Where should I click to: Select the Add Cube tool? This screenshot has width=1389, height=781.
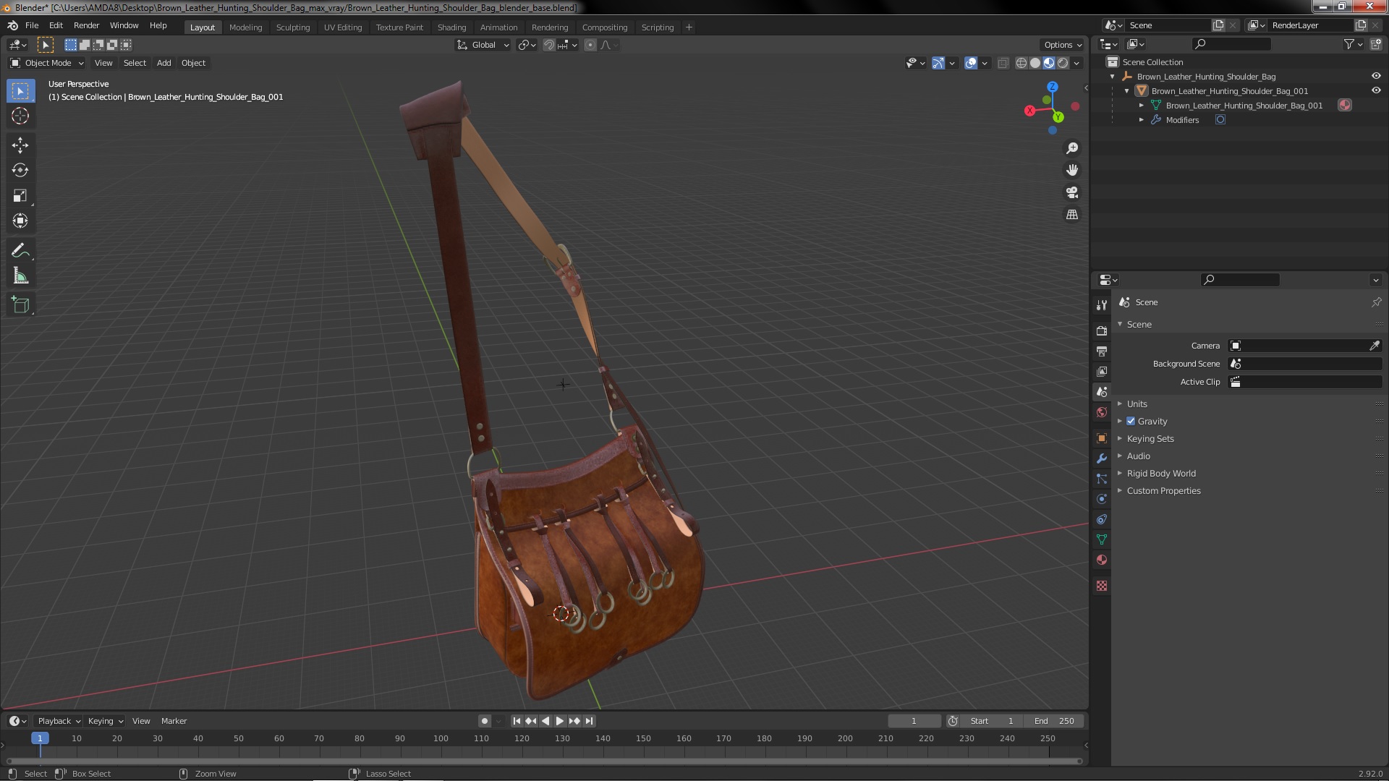[x=20, y=305]
